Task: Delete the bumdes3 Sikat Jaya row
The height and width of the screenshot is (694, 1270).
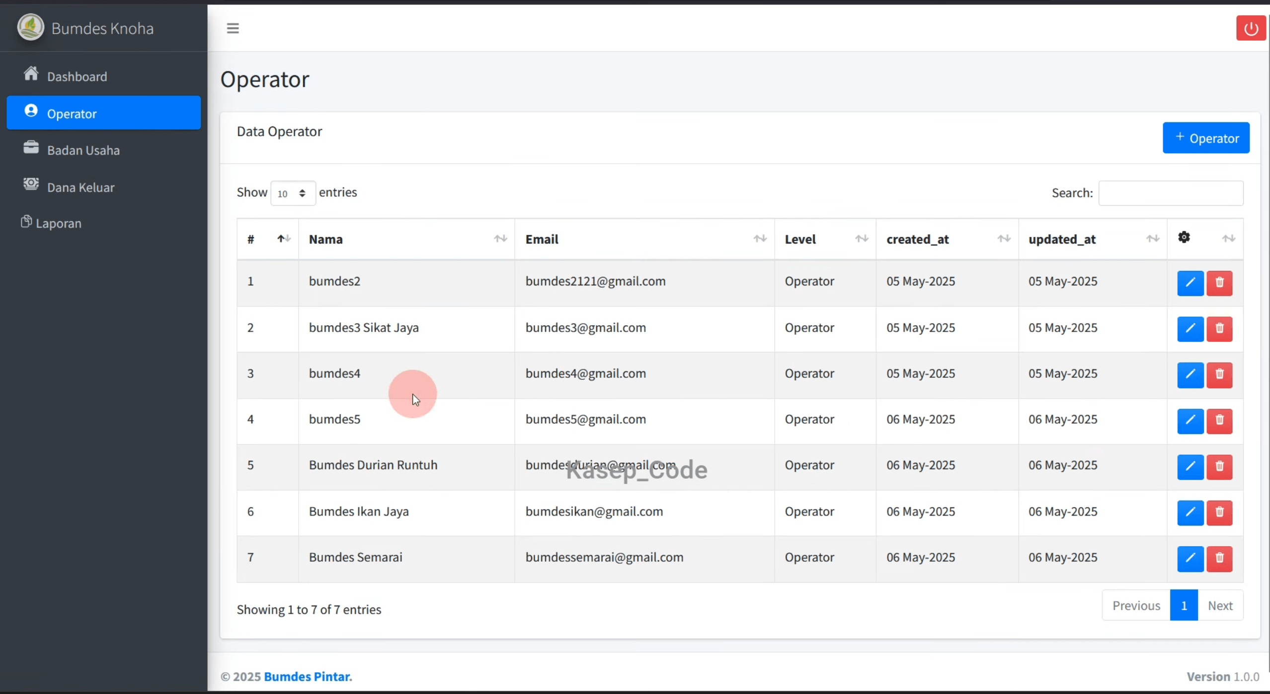Action: click(1219, 329)
